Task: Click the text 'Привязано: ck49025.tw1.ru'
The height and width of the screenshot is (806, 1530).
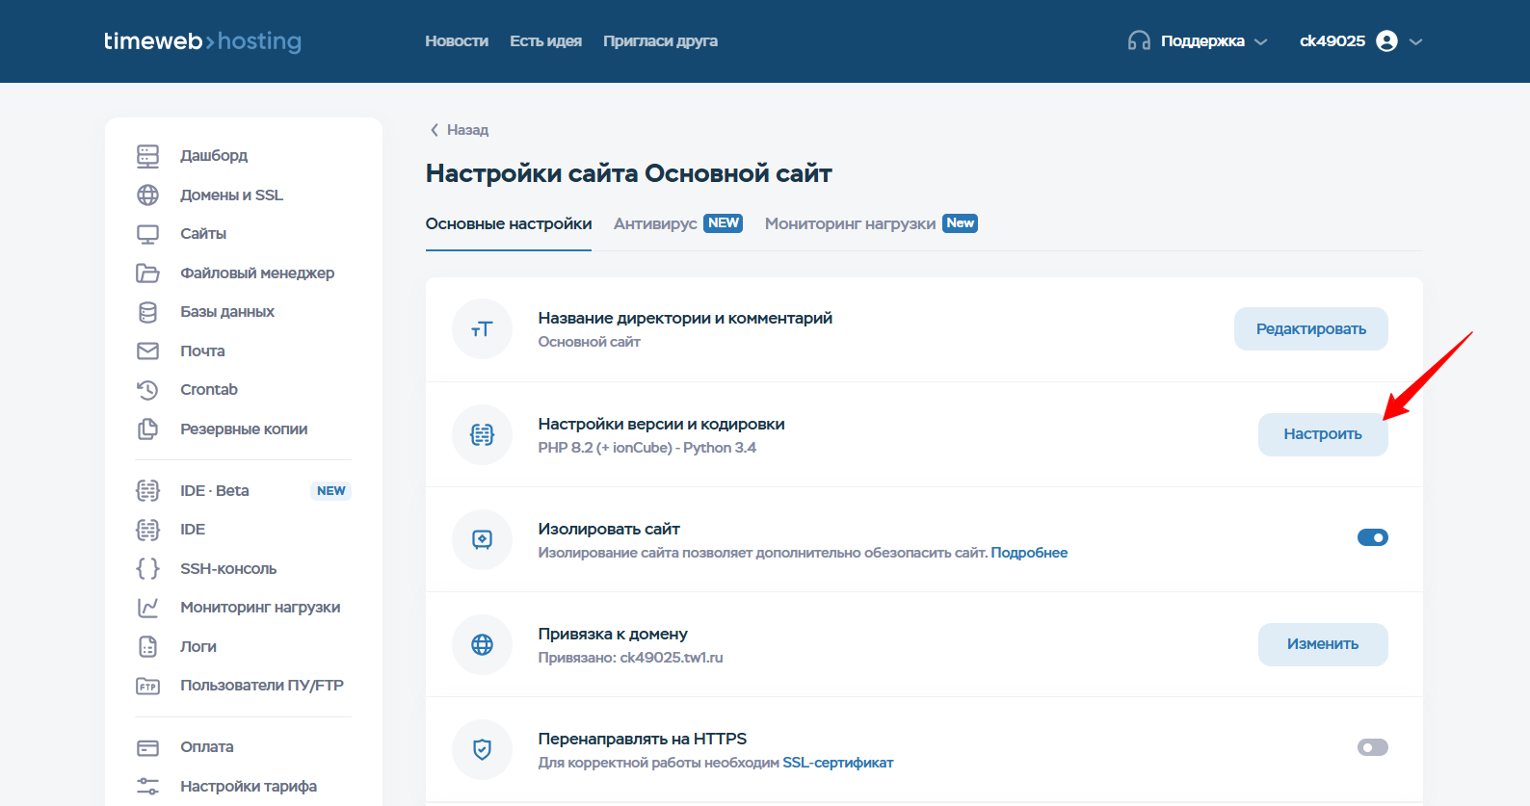Action: tap(631, 658)
